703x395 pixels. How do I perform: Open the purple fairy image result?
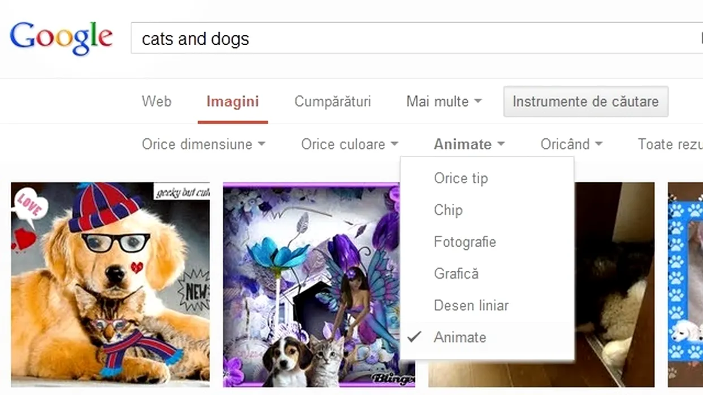[x=311, y=284]
